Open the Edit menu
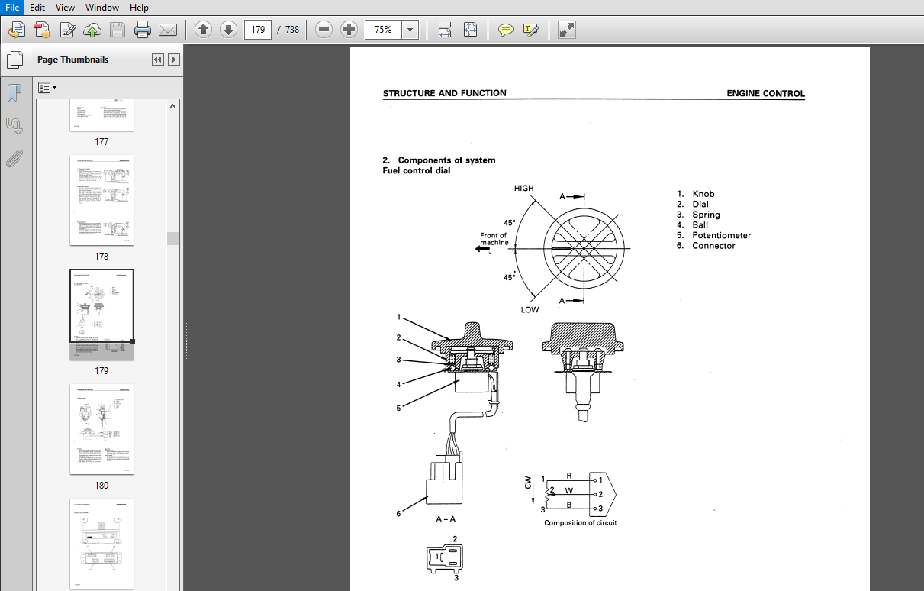This screenshot has height=591, width=924. (x=37, y=8)
